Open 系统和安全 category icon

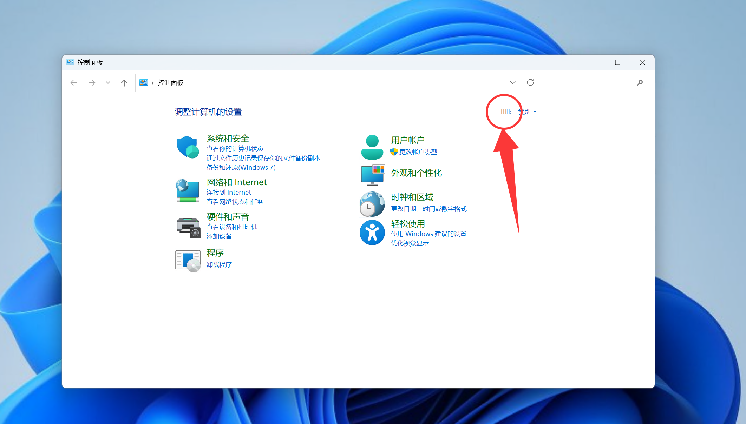coord(188,147)
